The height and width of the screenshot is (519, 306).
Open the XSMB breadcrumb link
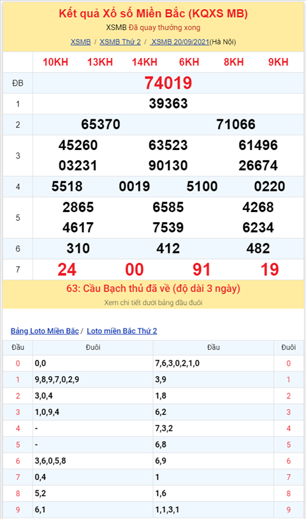[x=80, y=42]
